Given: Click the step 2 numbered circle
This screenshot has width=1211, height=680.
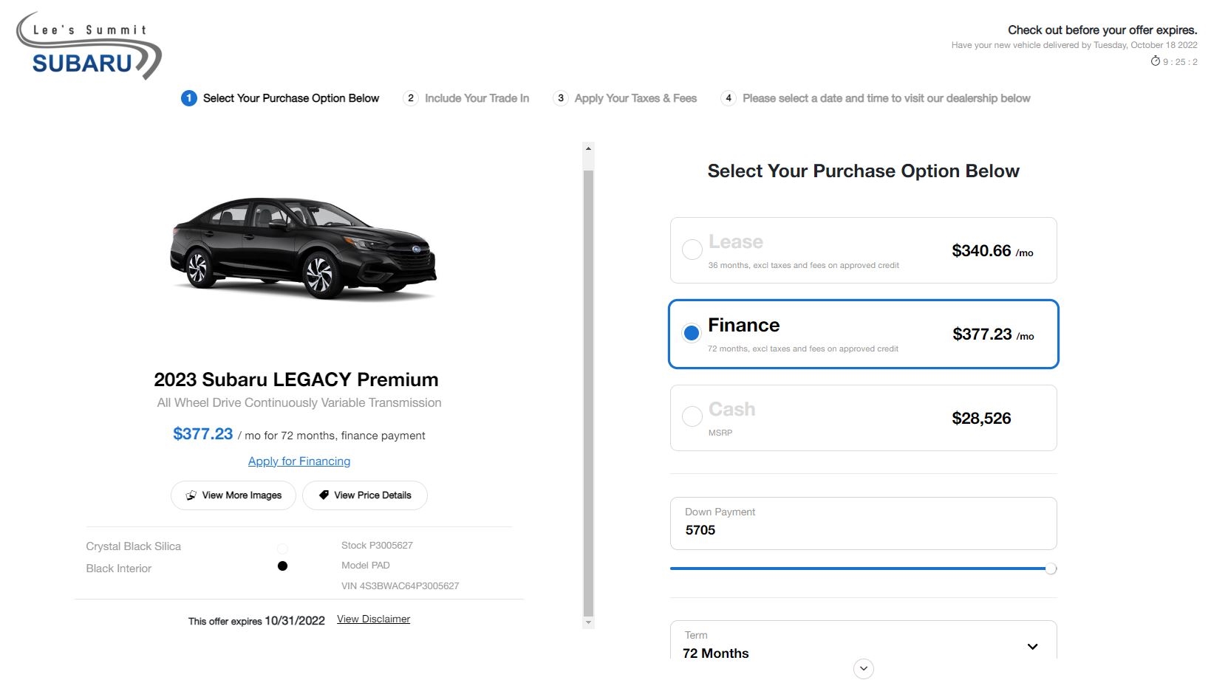Looking at the screenshot, I should (411, 98).
